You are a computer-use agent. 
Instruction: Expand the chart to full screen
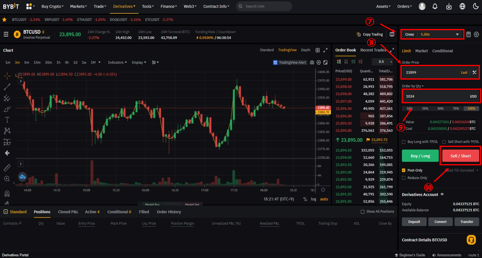[325, 50]
